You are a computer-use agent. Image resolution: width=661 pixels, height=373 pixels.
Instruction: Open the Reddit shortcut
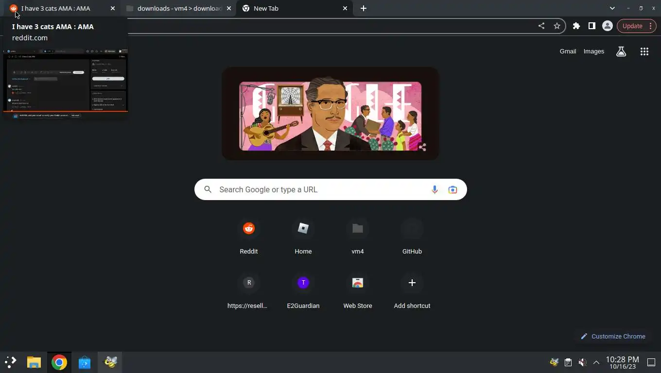(x=249, y=236)
